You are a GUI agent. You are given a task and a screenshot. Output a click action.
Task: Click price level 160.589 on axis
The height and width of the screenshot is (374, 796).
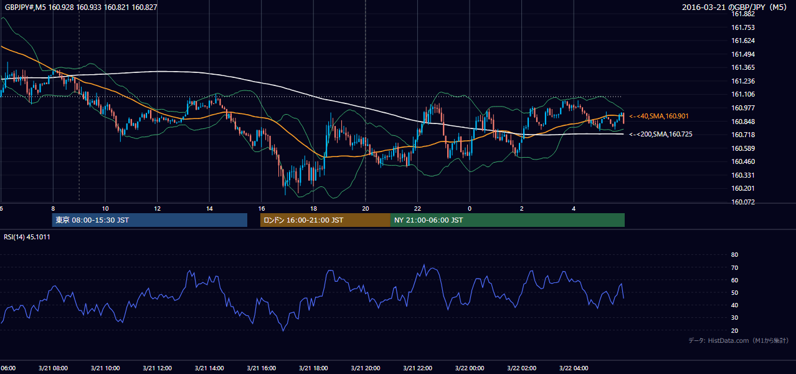(x=743, y=148)
